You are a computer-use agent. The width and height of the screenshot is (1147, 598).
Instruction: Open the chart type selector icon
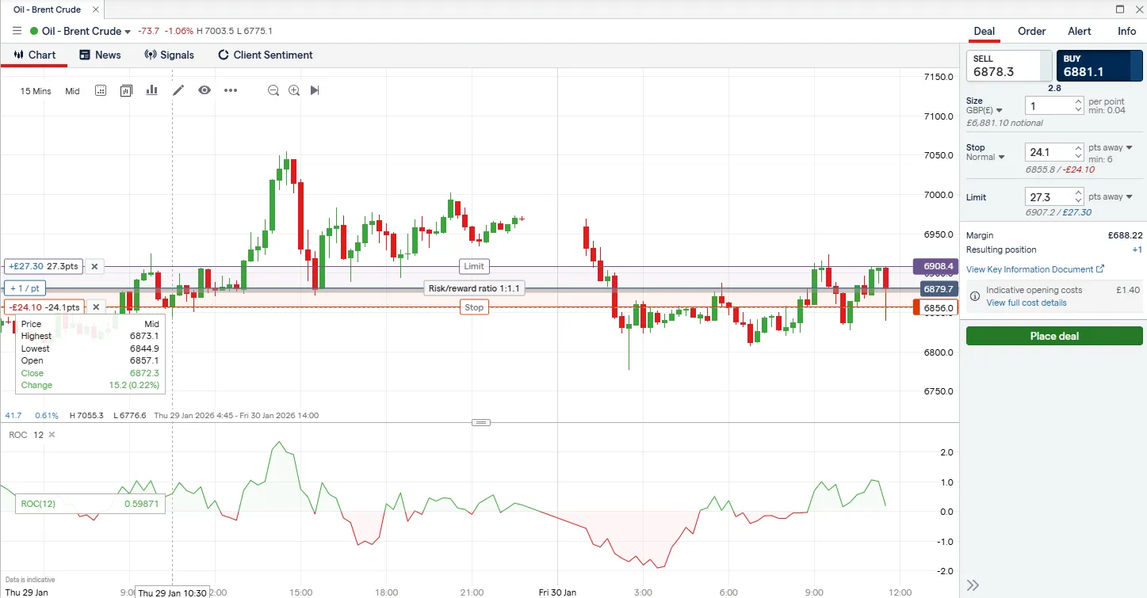pos(126,90)
